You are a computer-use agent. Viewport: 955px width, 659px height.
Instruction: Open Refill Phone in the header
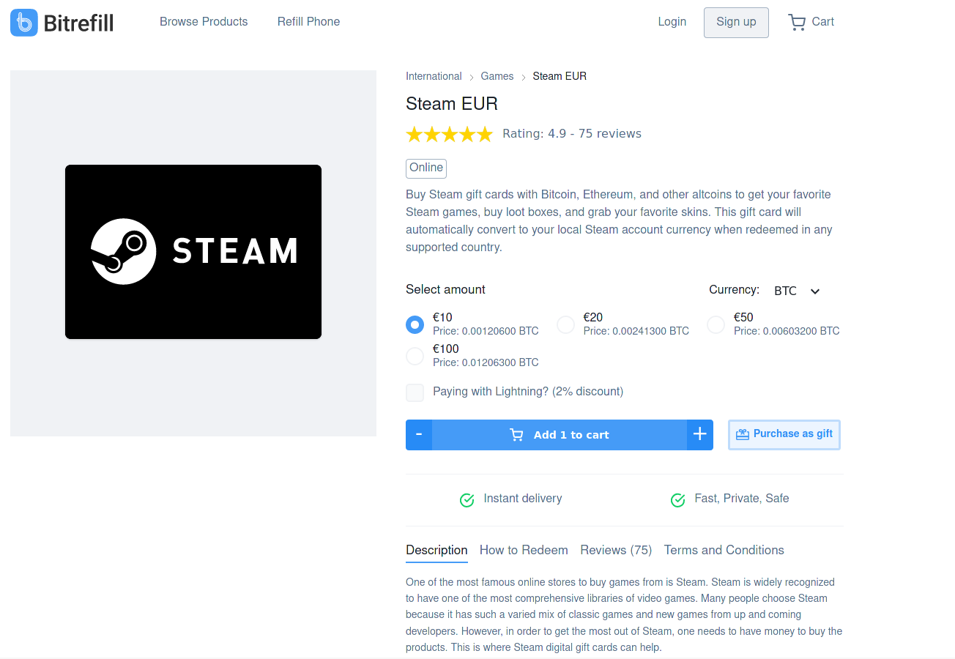pyautogui.click(x=308, y=22)
